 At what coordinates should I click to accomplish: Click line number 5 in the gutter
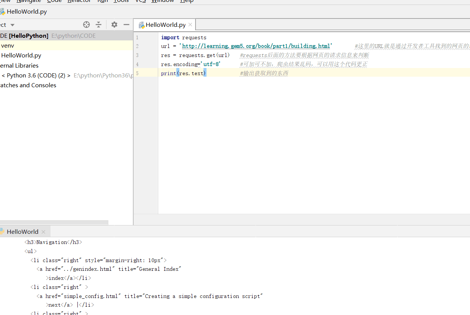pos(137,73)
